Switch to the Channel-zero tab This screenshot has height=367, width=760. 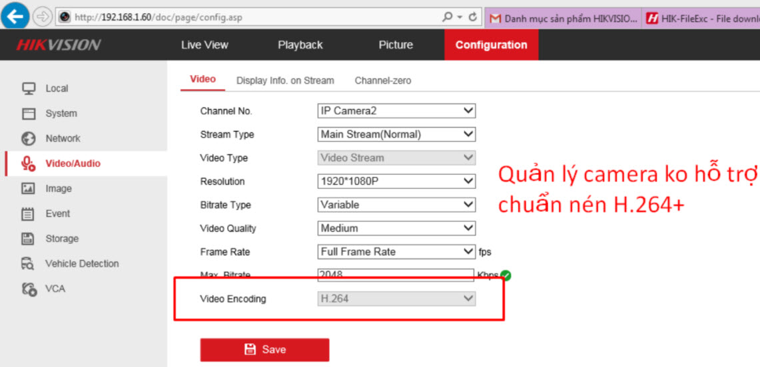tap(382, 80)
